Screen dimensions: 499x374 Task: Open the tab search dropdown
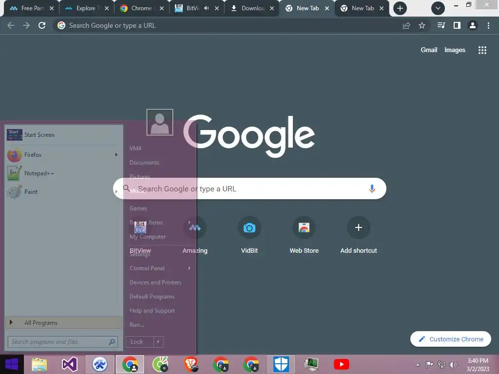pyautogui.click(x=438, y=8)
